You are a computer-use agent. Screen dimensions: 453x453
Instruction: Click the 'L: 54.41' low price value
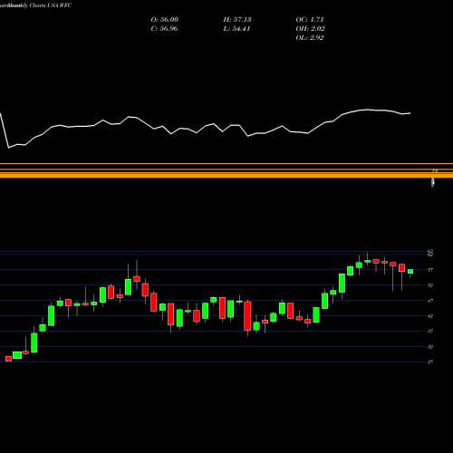[x=236, y=29]
